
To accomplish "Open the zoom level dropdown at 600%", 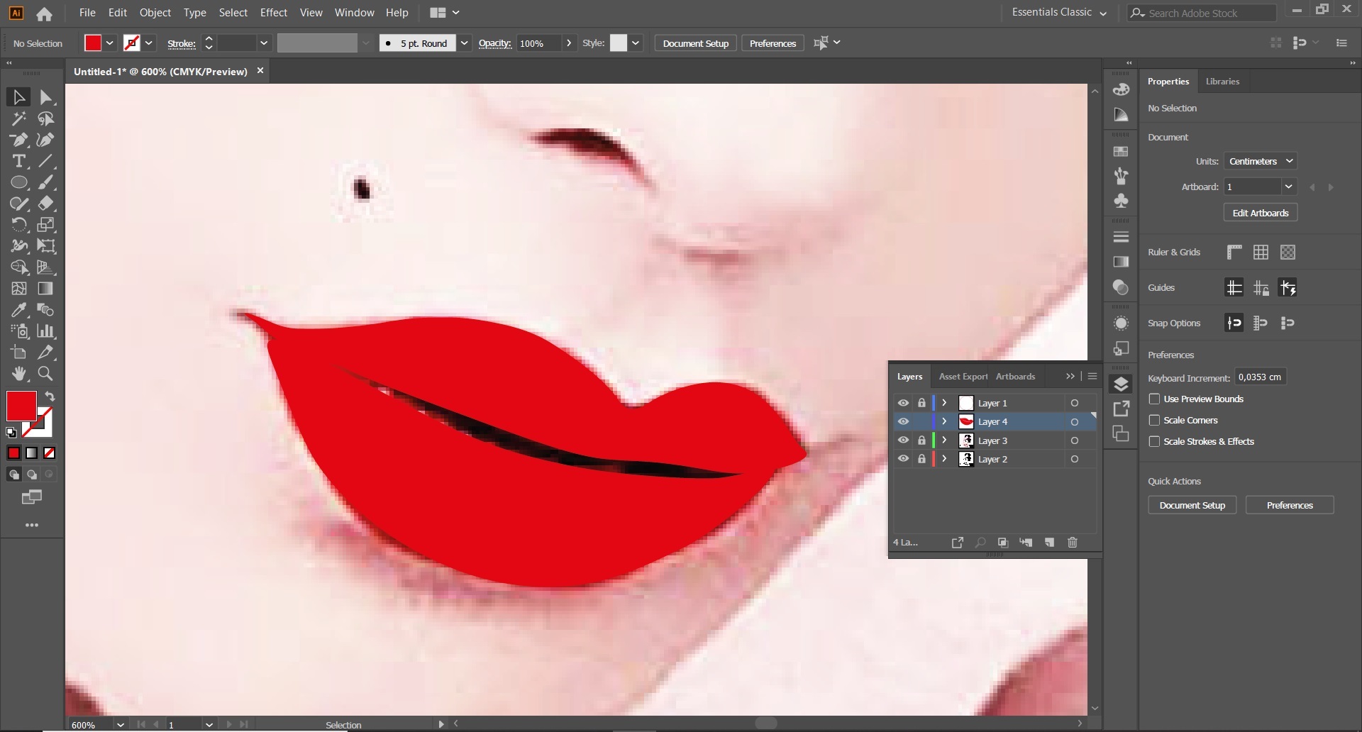I will pyautogui.click(x=120, y=725).
